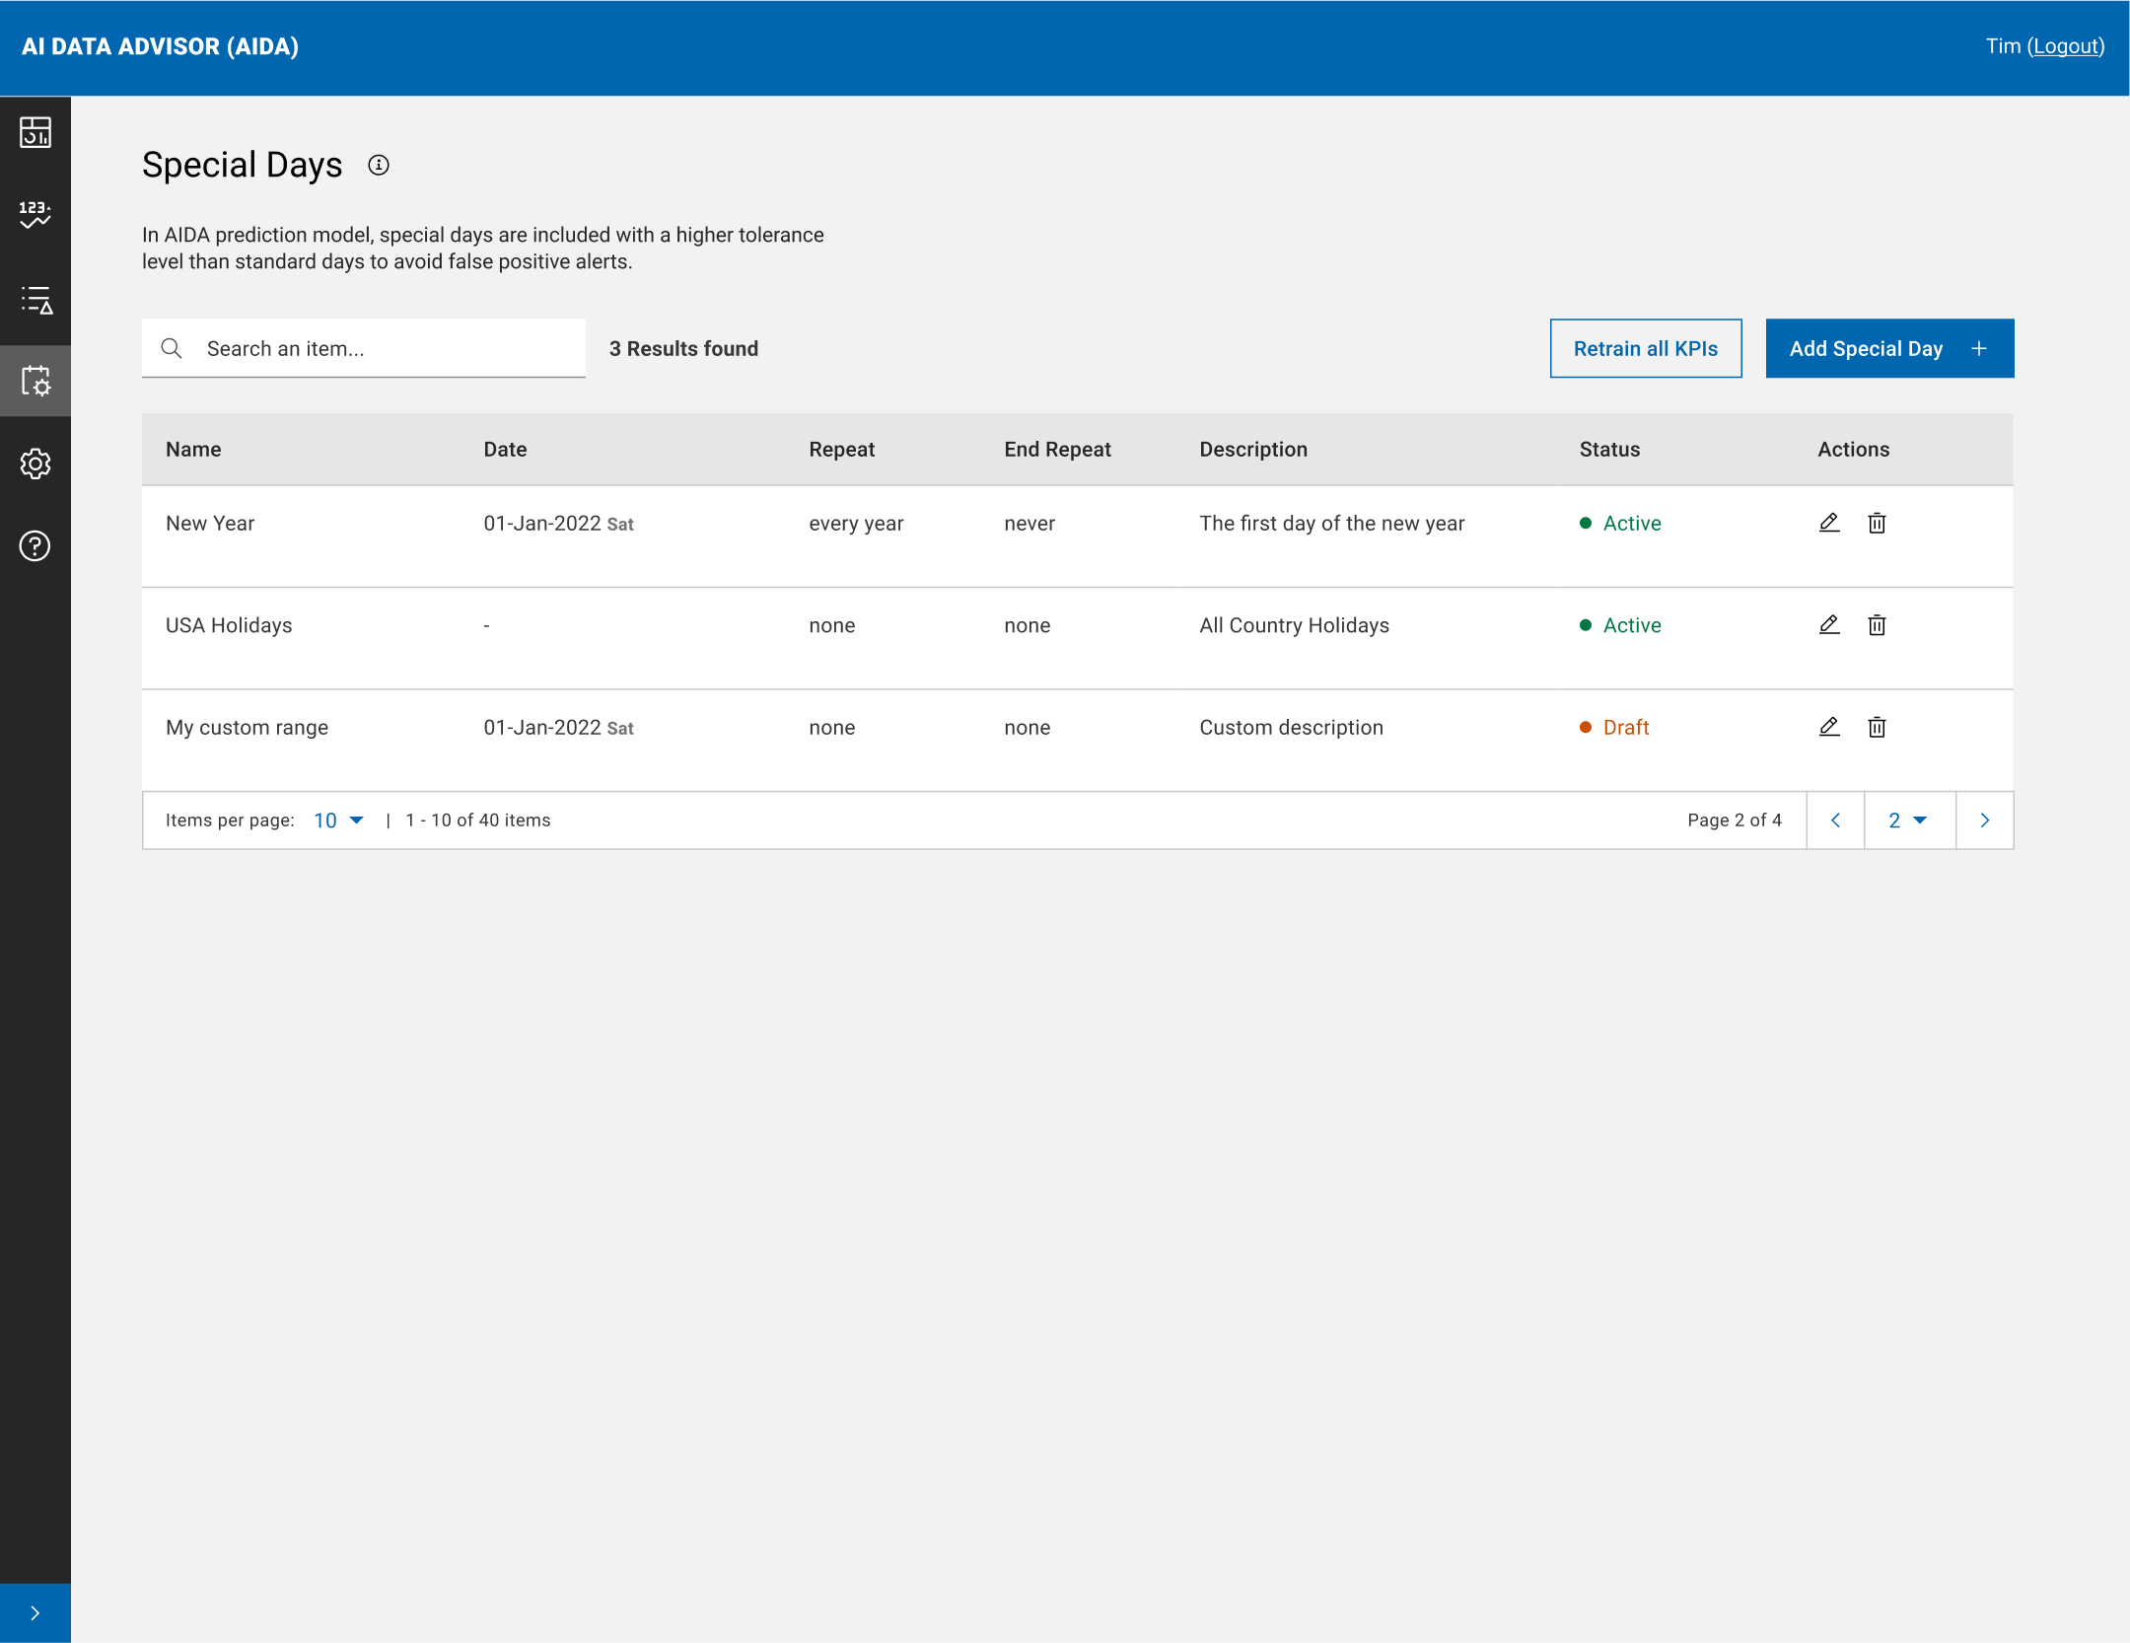Edit the My custom range entry

click(1829, 728)
